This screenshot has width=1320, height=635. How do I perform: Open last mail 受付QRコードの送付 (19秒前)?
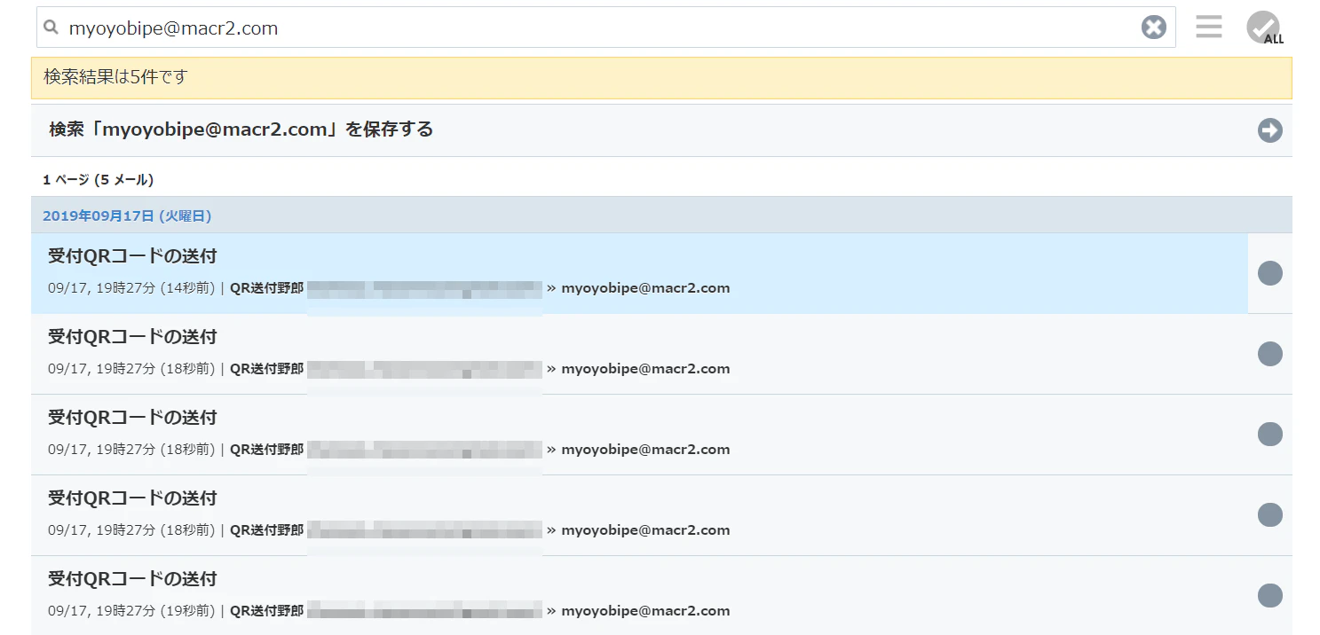[132, 579]
